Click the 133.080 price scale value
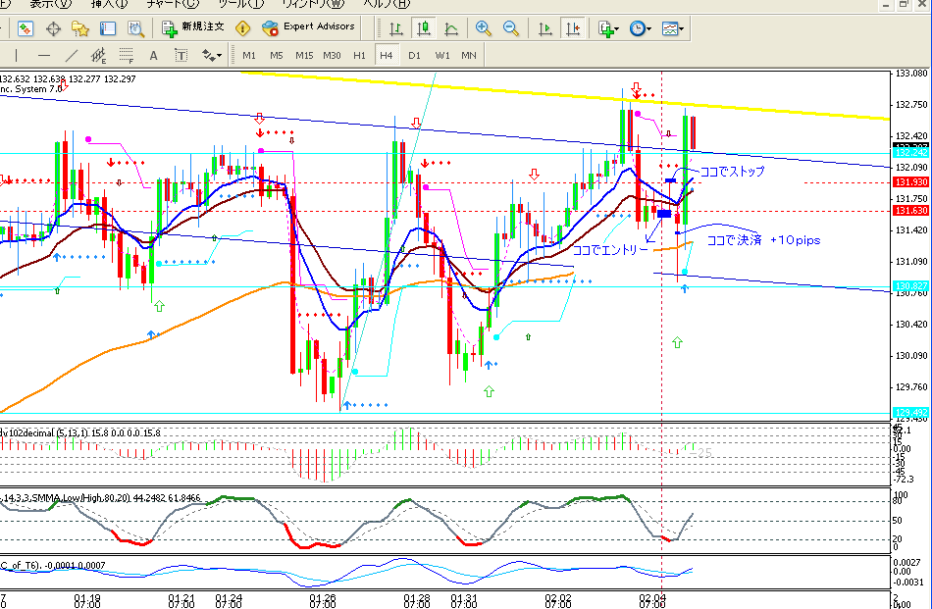This screenshot has width=932, height=609. click(911, 74)
